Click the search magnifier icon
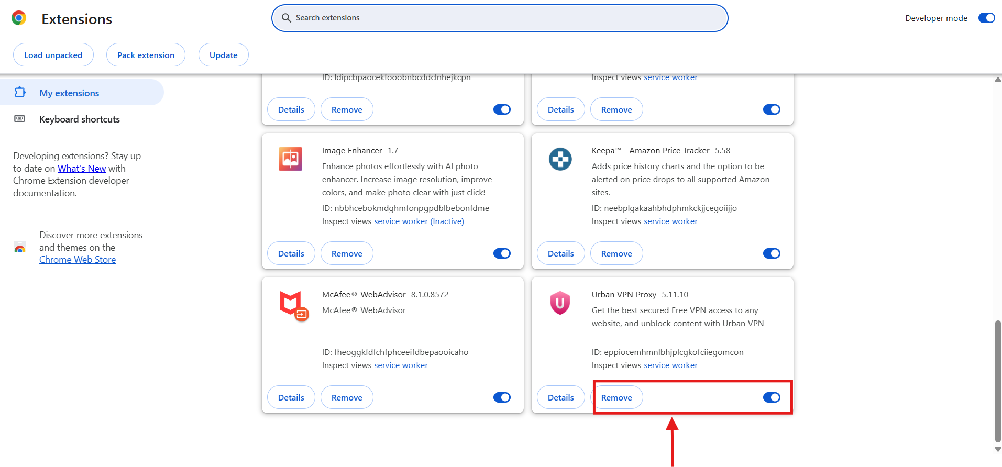Screen dimensions: 1002x467 pos(286,18)
